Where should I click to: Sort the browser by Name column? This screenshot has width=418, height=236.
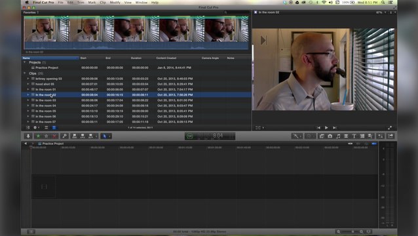50,58
